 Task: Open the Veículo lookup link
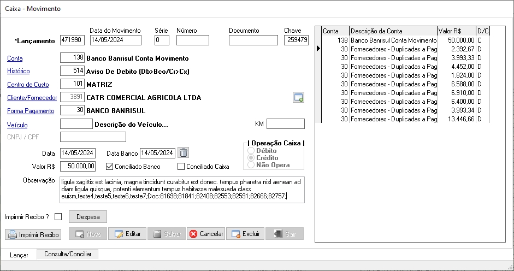pos(17,125)
